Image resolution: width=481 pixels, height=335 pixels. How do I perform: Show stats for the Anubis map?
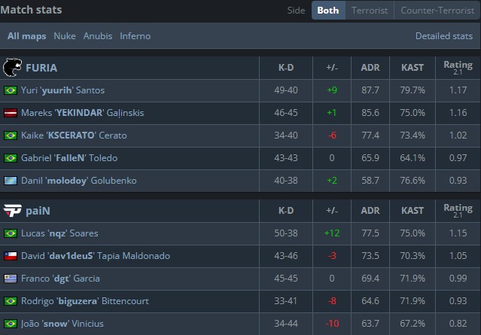[x=98, y=36]
